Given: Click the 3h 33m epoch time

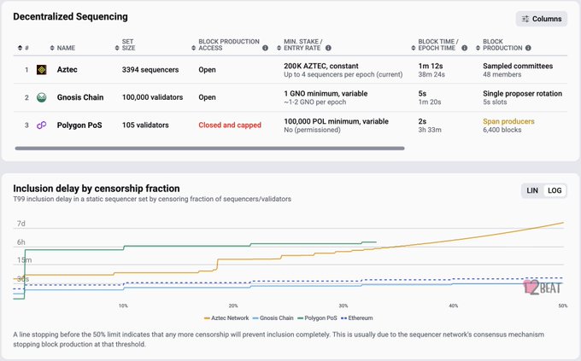Looking at the screenshot, I should 430,130.
